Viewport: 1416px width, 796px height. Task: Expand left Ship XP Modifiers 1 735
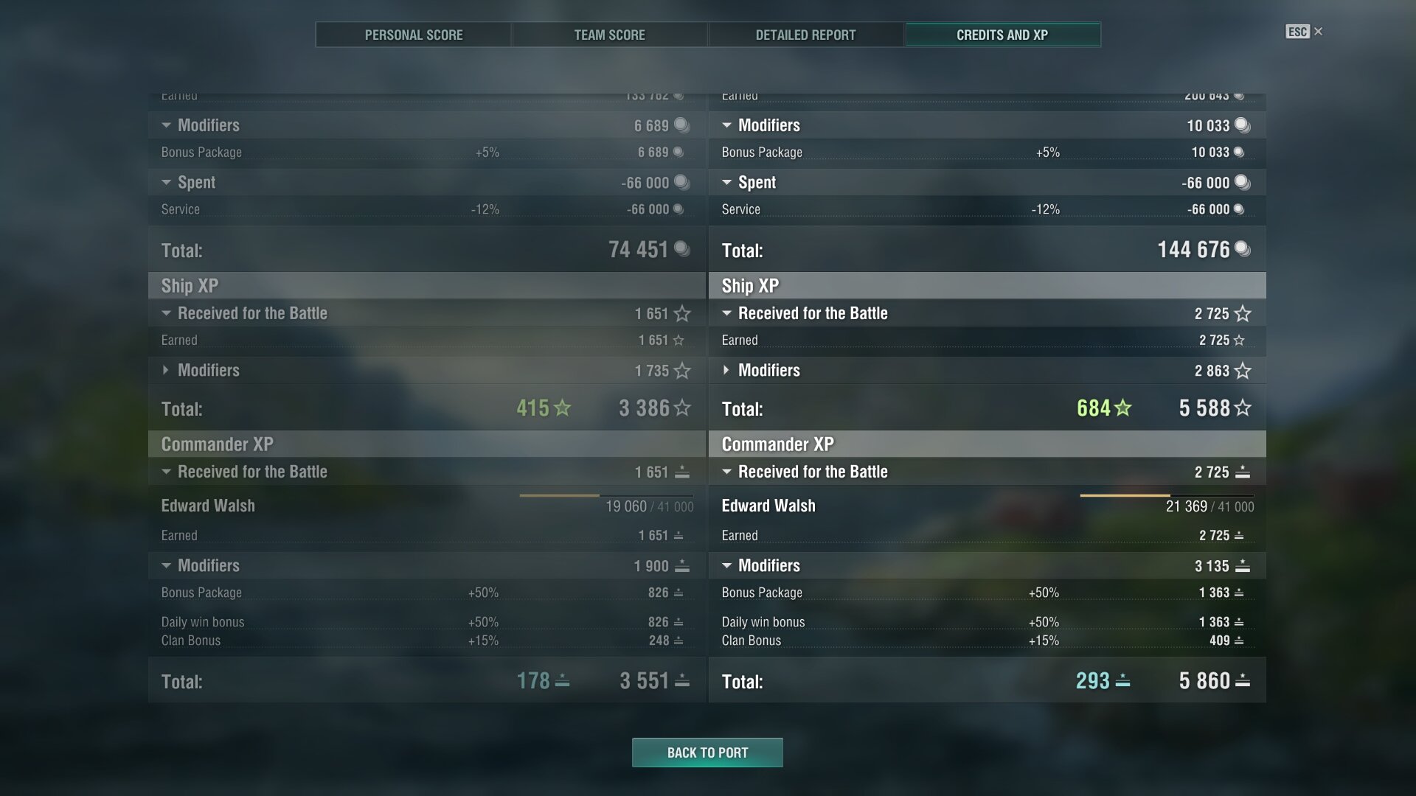[166, 370]
